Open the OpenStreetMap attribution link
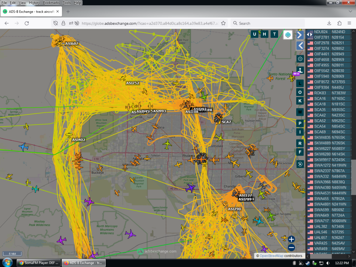Screen dimensions: 356x267 (x=271, y=256)
